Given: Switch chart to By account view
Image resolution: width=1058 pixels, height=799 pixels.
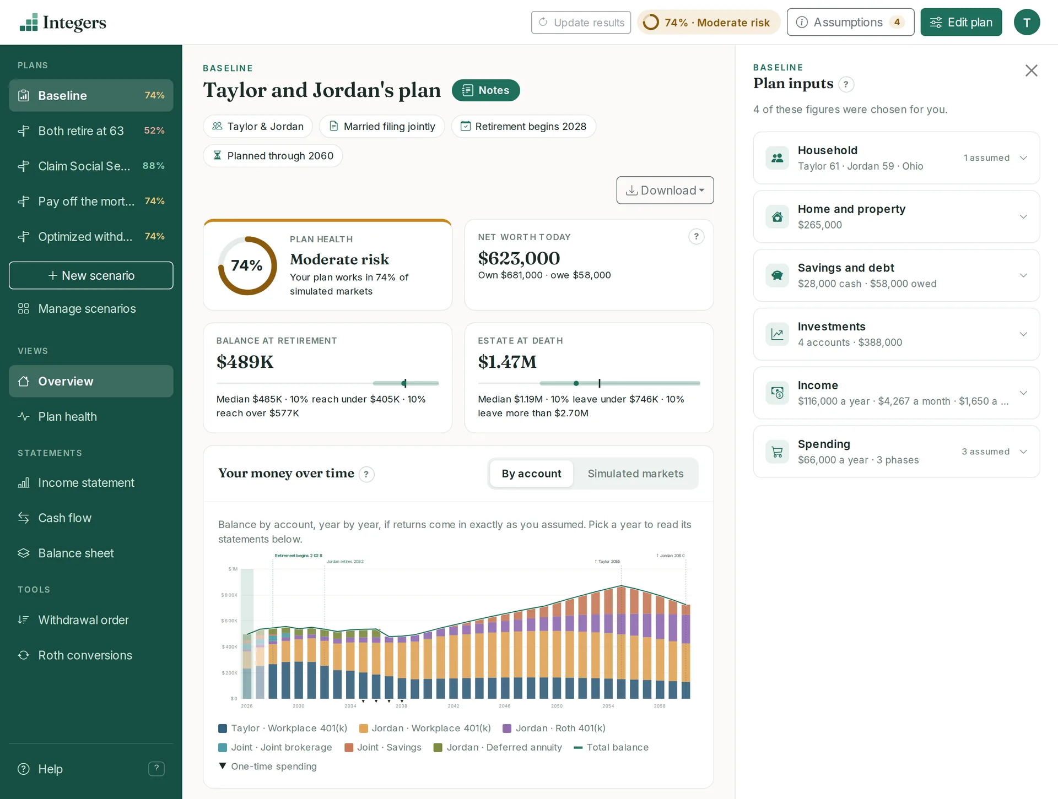Looking at the screenshot, I should pos(531,474).
